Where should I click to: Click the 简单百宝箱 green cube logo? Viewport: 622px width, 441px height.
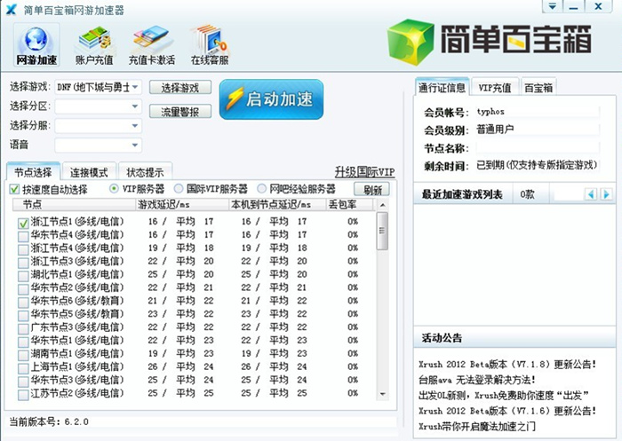[411, 42]
